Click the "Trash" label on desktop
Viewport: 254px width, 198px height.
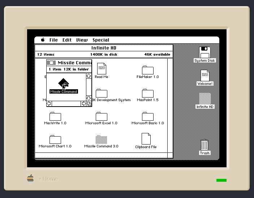[x=205, y=153]
